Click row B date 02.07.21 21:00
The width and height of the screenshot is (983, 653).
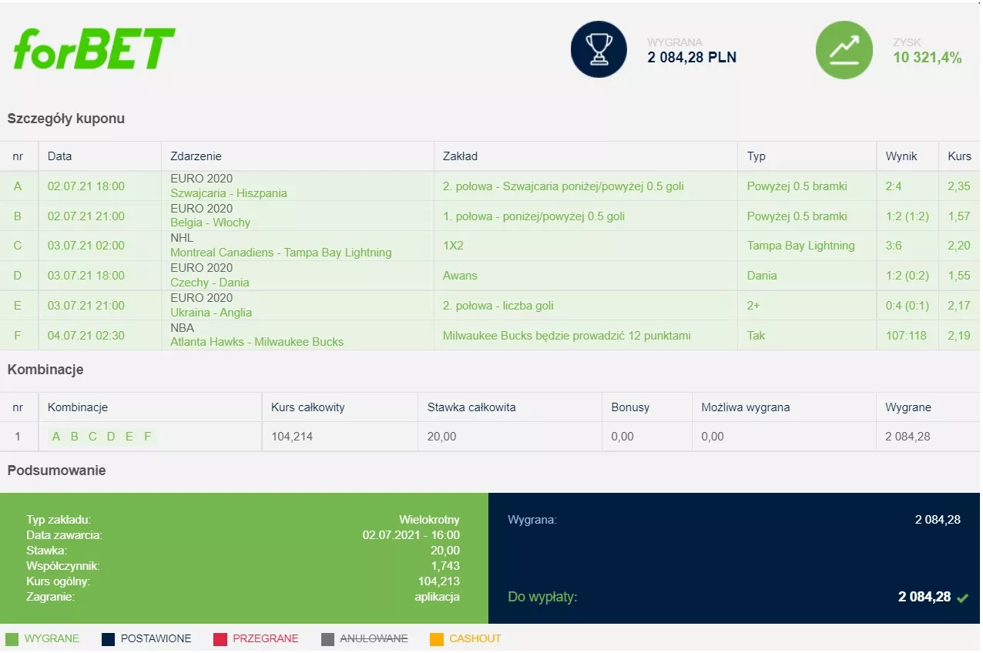pos(86,216)
